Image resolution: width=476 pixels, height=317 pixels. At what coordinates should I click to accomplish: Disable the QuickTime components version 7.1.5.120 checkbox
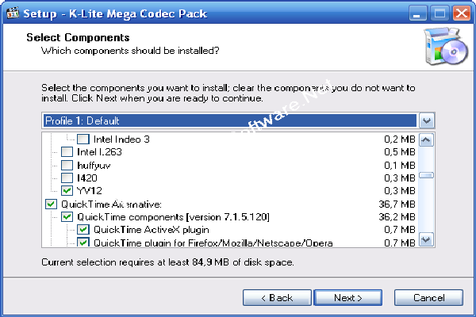point(67,216)
